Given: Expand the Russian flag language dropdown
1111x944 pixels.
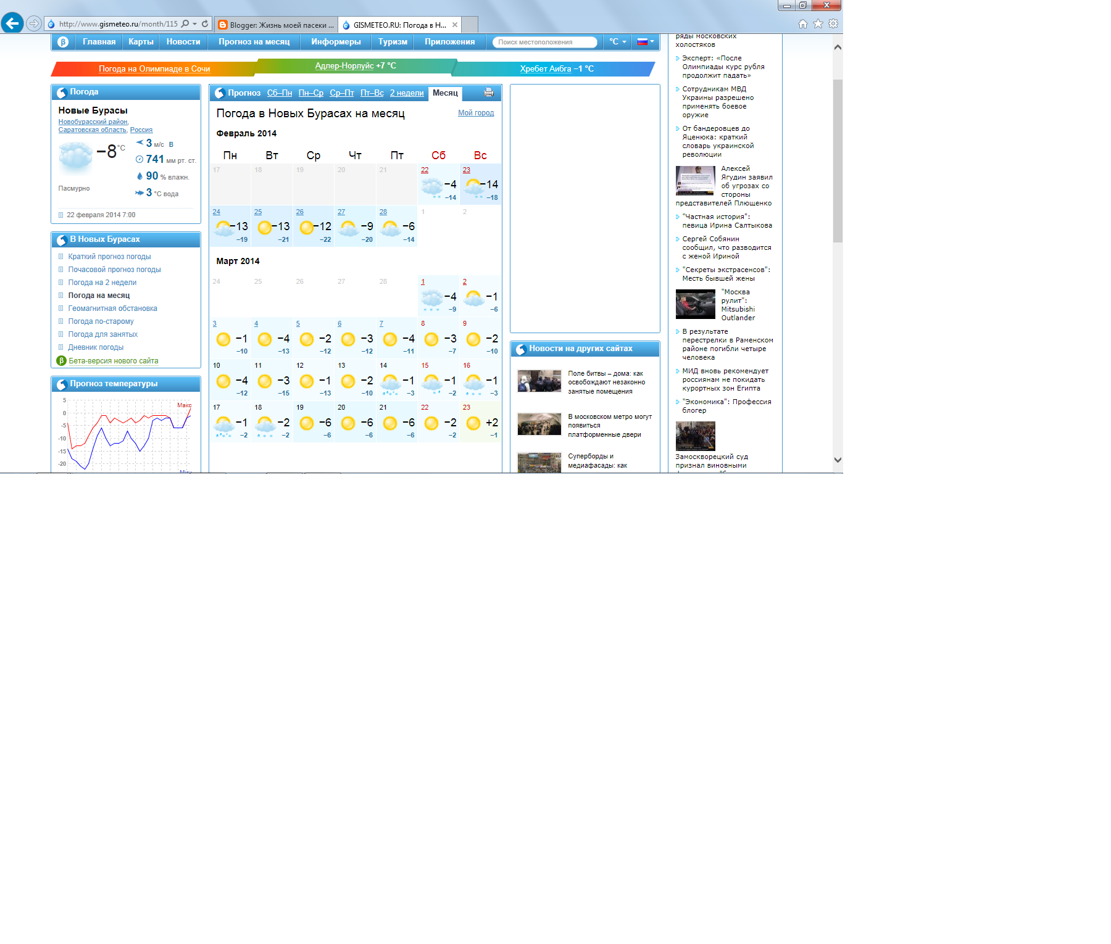Looking at the screenshot, I should [646, 42].
